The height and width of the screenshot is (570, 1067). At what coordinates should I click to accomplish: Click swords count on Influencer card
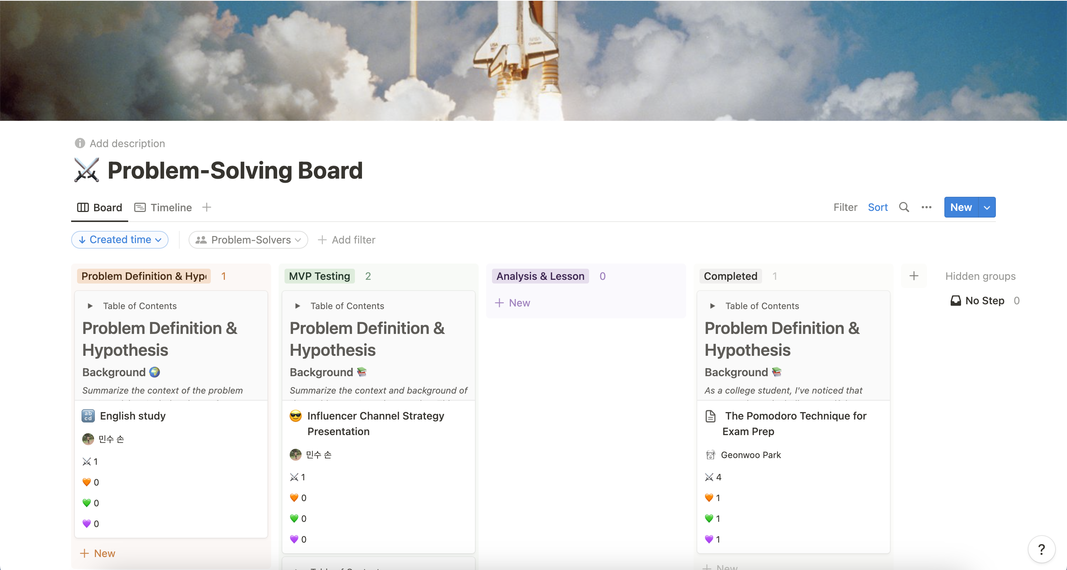point(298,477)
